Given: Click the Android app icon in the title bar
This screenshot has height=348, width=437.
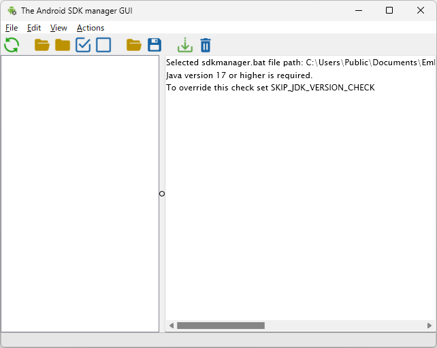Looking at the screenshot, I should point(12,11).
